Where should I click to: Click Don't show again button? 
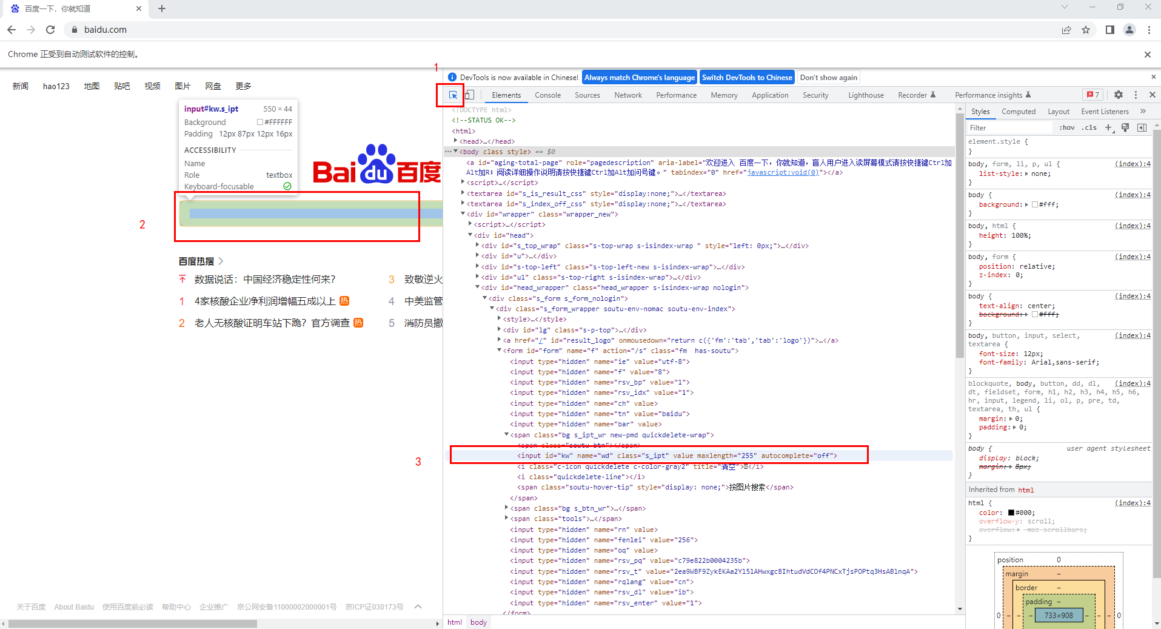(828, 78)
